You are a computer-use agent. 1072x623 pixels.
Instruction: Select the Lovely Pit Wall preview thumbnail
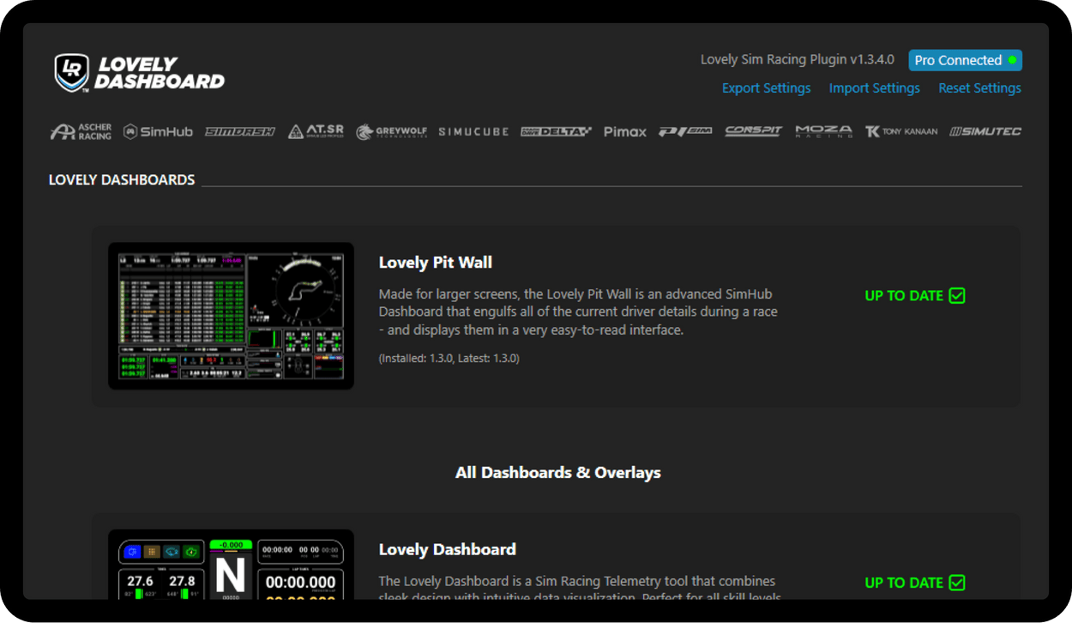pyautogui.click(x=231, y=316)
